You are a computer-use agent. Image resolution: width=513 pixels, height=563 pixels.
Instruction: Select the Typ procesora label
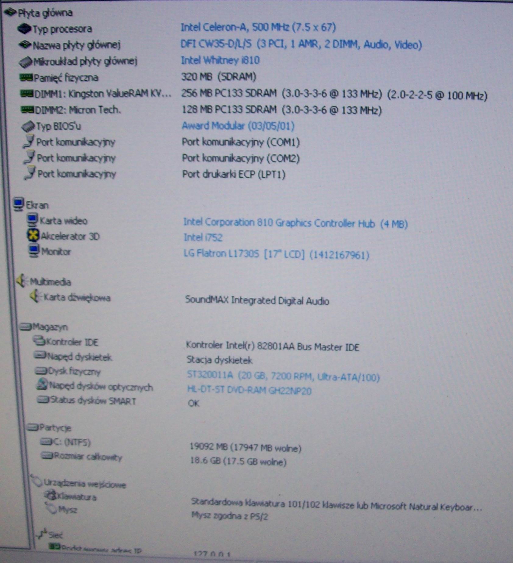62,29
